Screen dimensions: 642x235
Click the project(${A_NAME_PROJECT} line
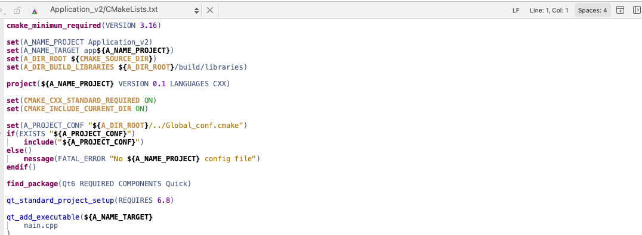118,84
